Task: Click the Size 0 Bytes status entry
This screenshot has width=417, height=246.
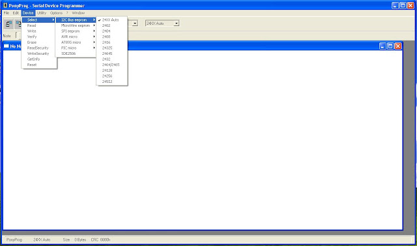Action: [74, 239]
